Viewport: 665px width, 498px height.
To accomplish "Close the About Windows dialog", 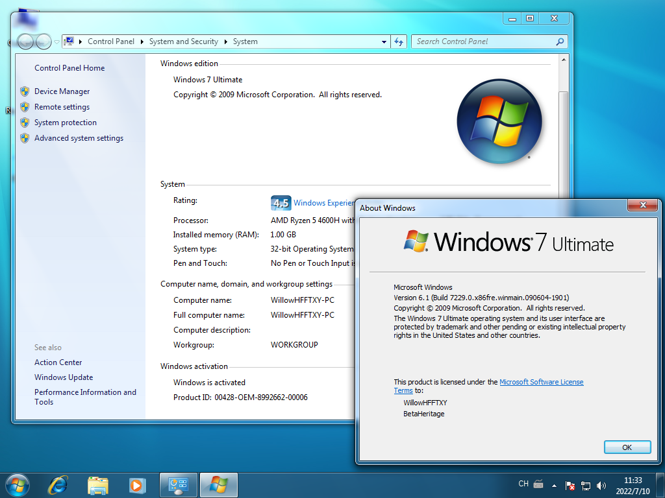I will pyautogui.click(x=643, y=205).
